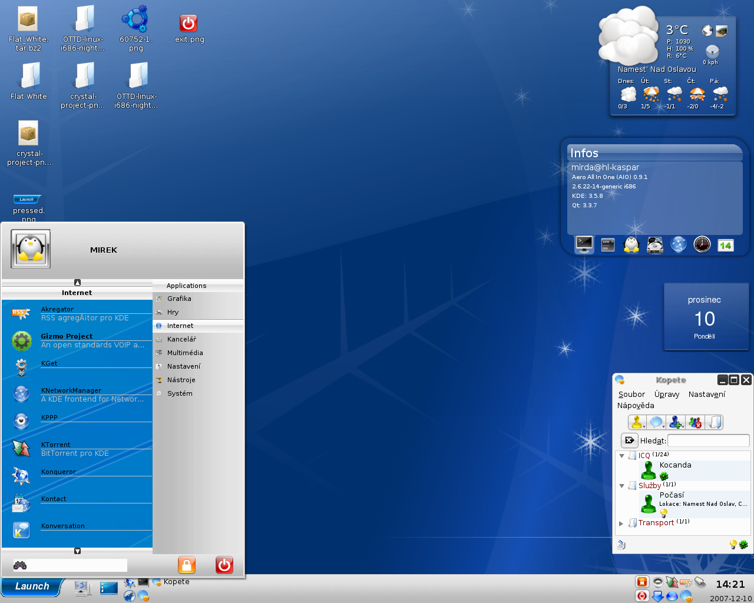The height and width of the screenshot is (603, 754).
Task: Launch KPPP dialer
Action: (x=77, y=422)
